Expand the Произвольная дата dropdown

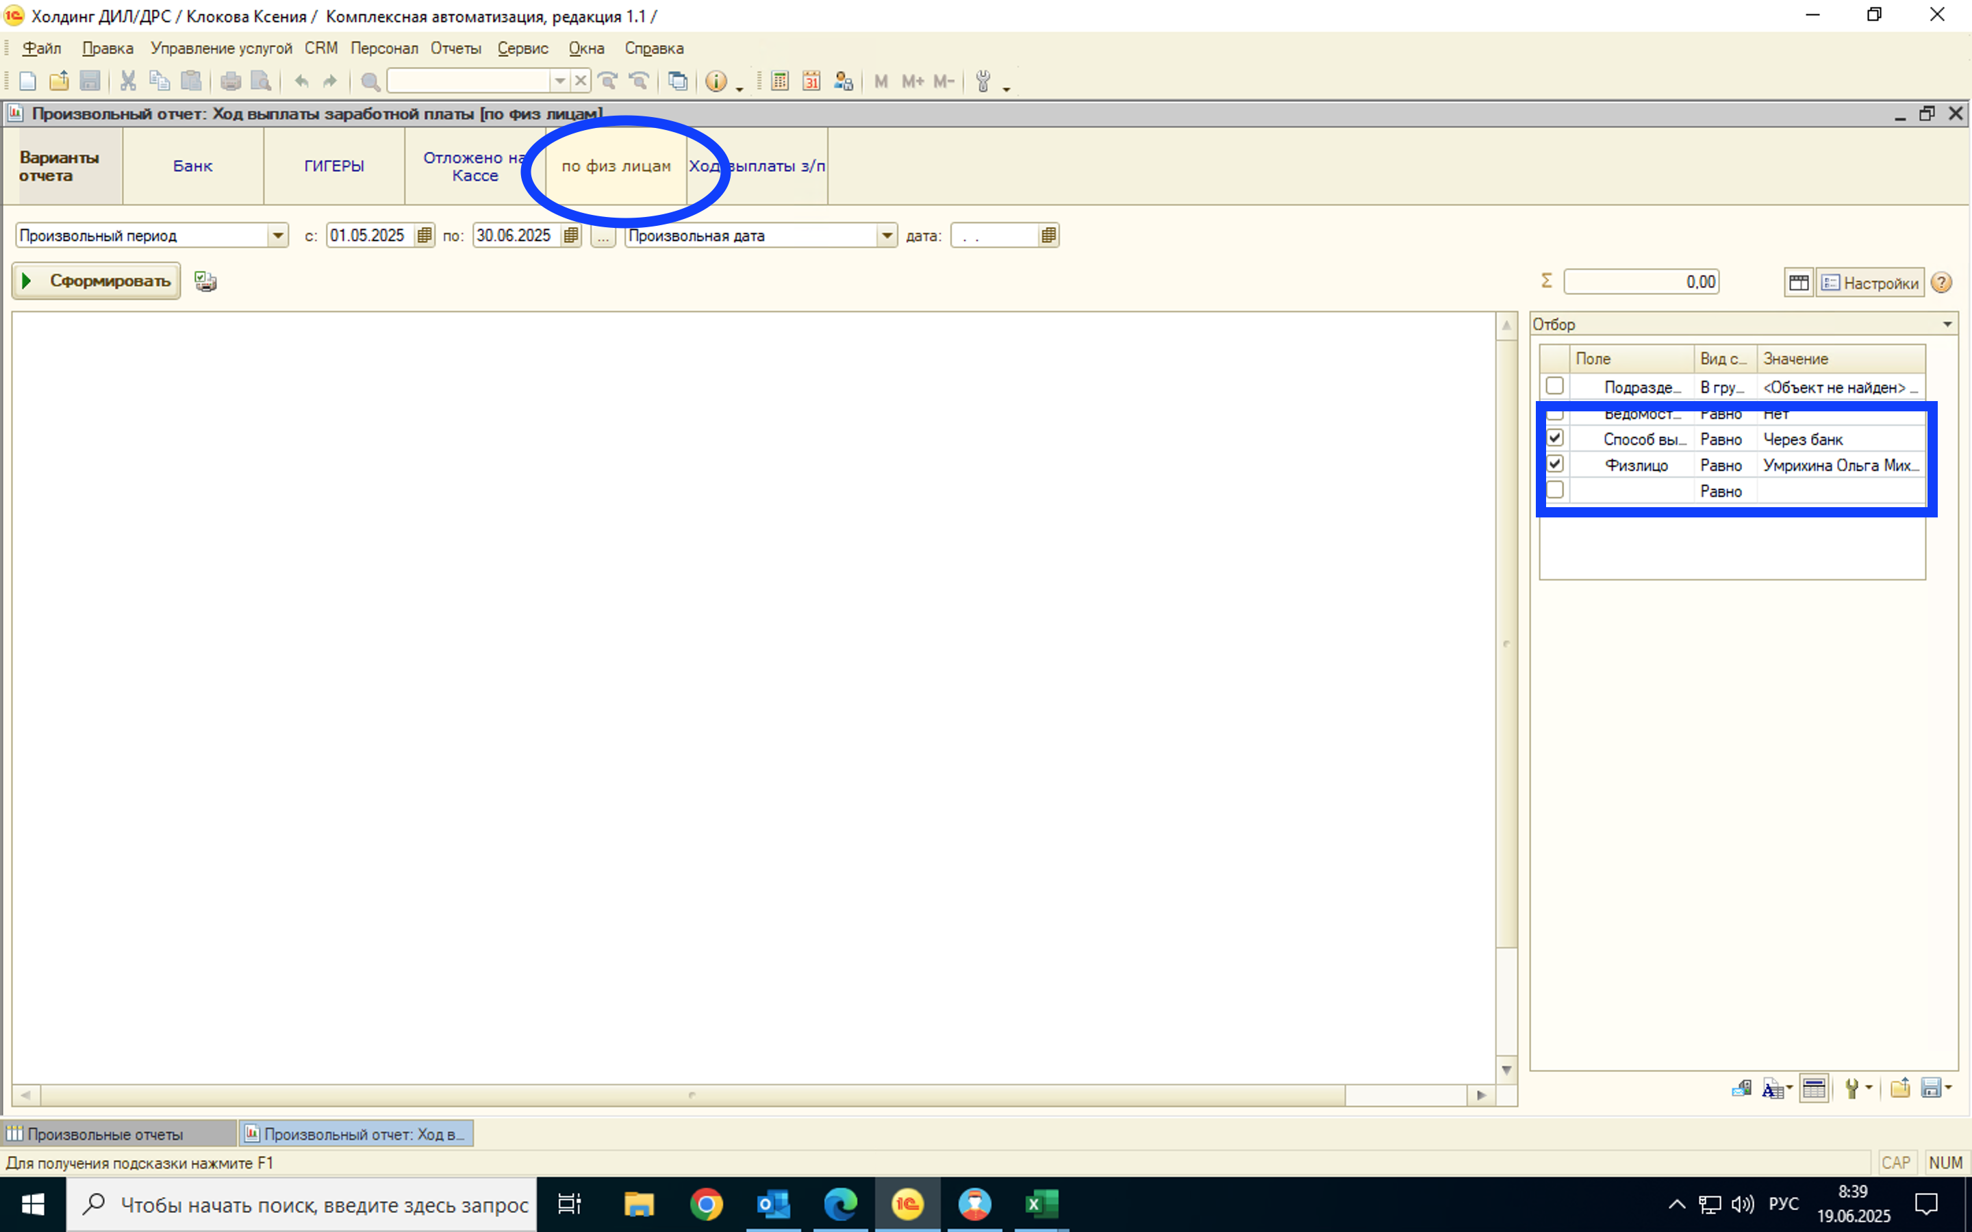[887, 235]
